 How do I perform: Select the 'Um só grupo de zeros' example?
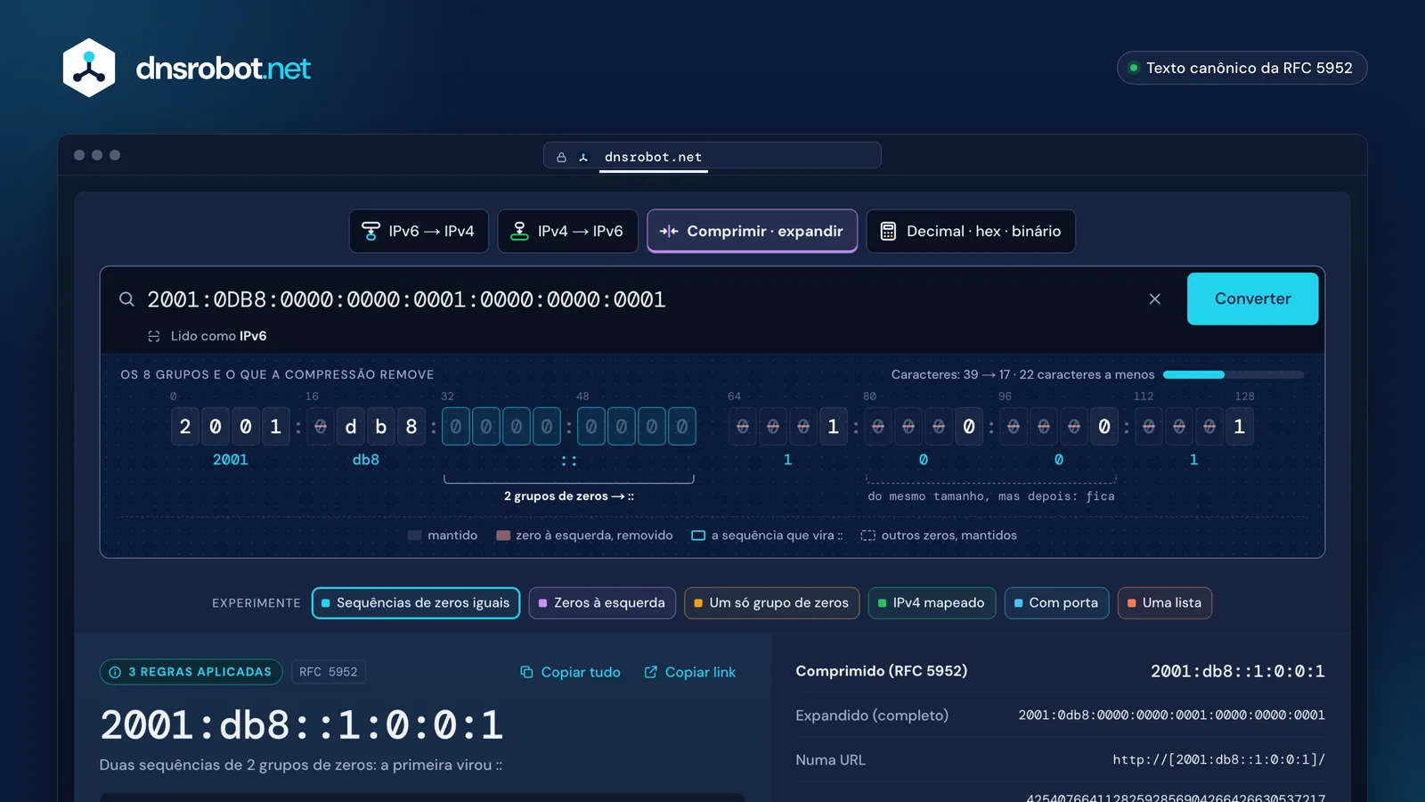click(x=772, y=603)
